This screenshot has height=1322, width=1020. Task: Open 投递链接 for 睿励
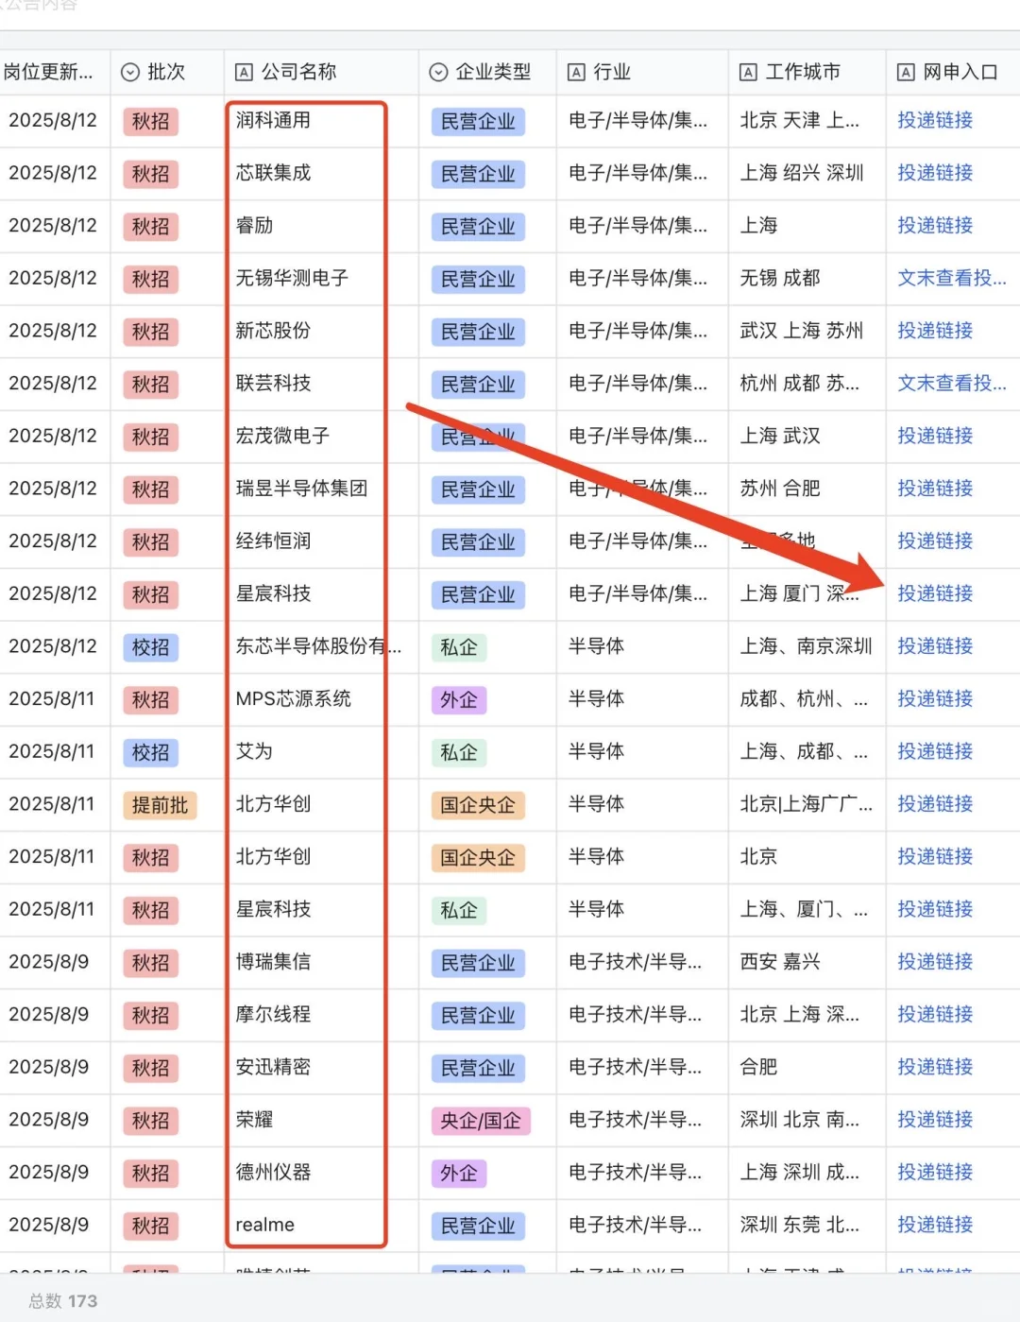(935, 225)
